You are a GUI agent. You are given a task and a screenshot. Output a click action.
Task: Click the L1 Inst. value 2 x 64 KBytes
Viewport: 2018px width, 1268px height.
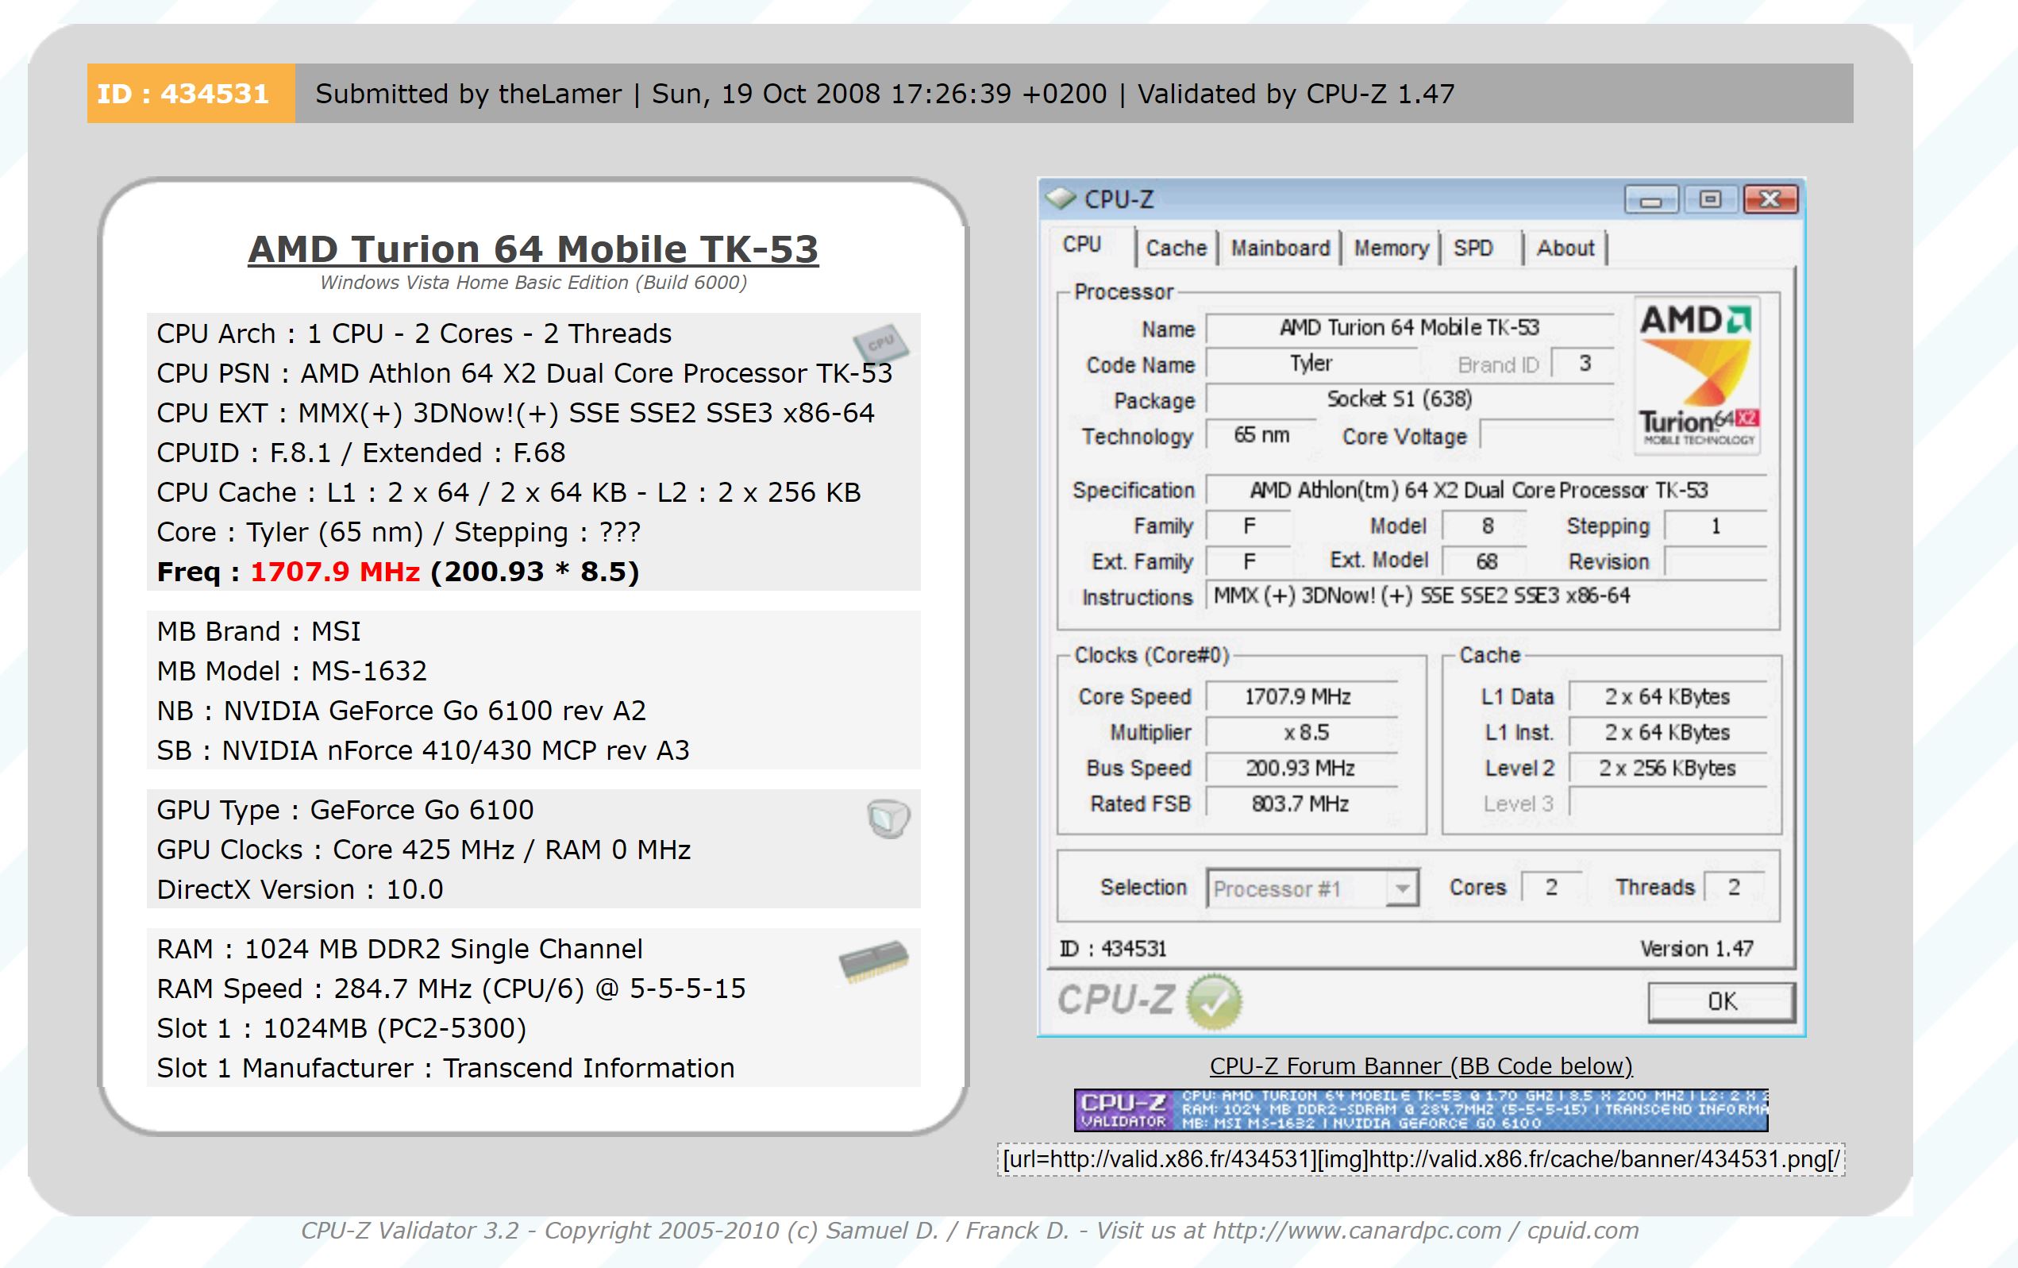[1668, 734]
